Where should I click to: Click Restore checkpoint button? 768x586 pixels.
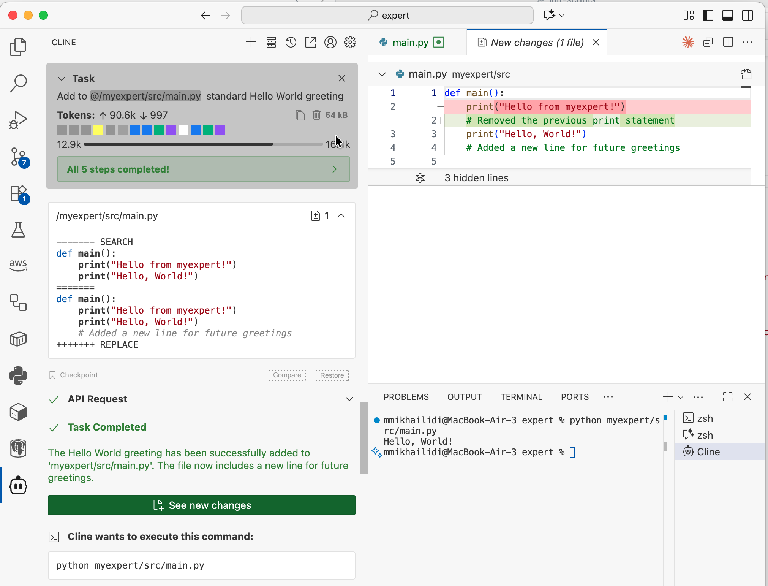pyautogui.click(x=332, y=375)
